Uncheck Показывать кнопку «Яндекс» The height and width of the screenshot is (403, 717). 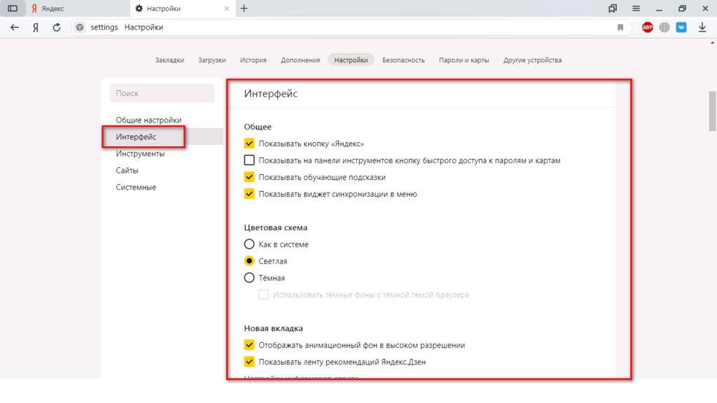pyautogui.click(x=249, y=143)
